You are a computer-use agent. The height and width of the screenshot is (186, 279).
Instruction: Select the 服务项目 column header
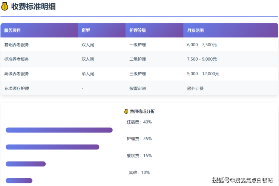point(12,30)
